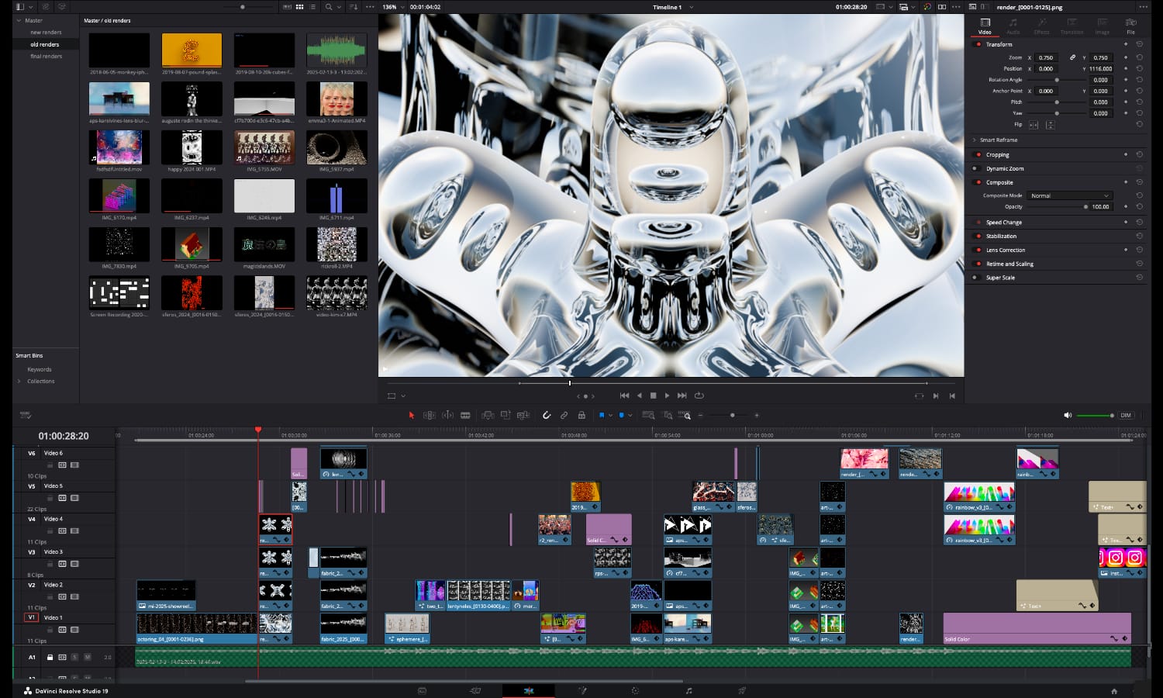
Task: Open the Fairlight audio page
Action: [690, 690]
